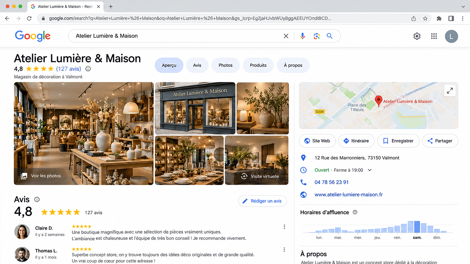
Task: Clear the search box with the X icon
Action: (286, 36)
